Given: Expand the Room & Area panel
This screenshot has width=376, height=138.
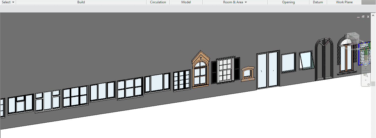Looking at the screenshot, I should [235, 2].
